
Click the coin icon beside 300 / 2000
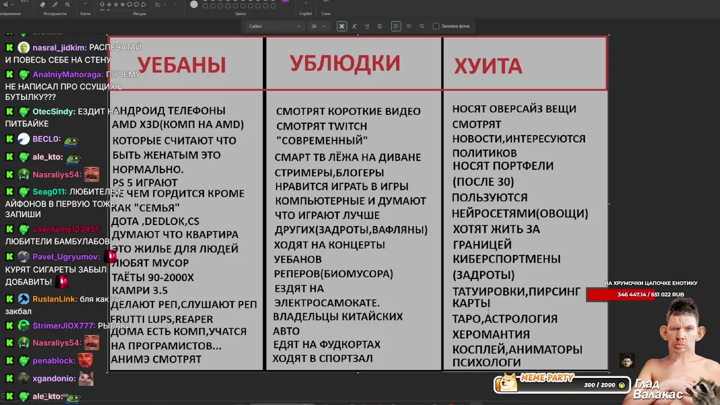pos(622,385)
